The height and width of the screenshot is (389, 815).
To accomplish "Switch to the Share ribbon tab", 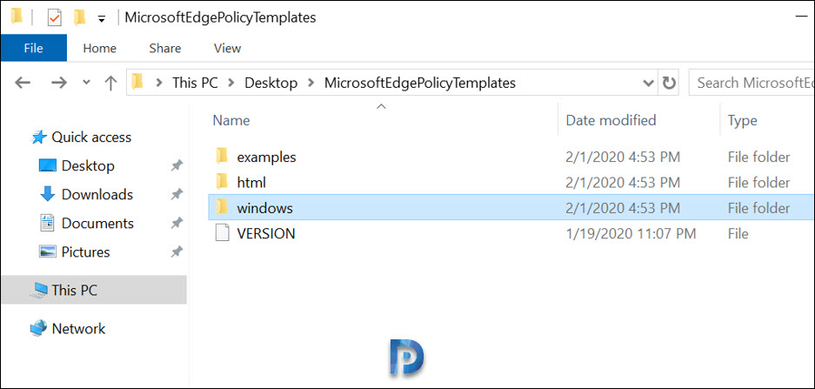I will point(164,49).
